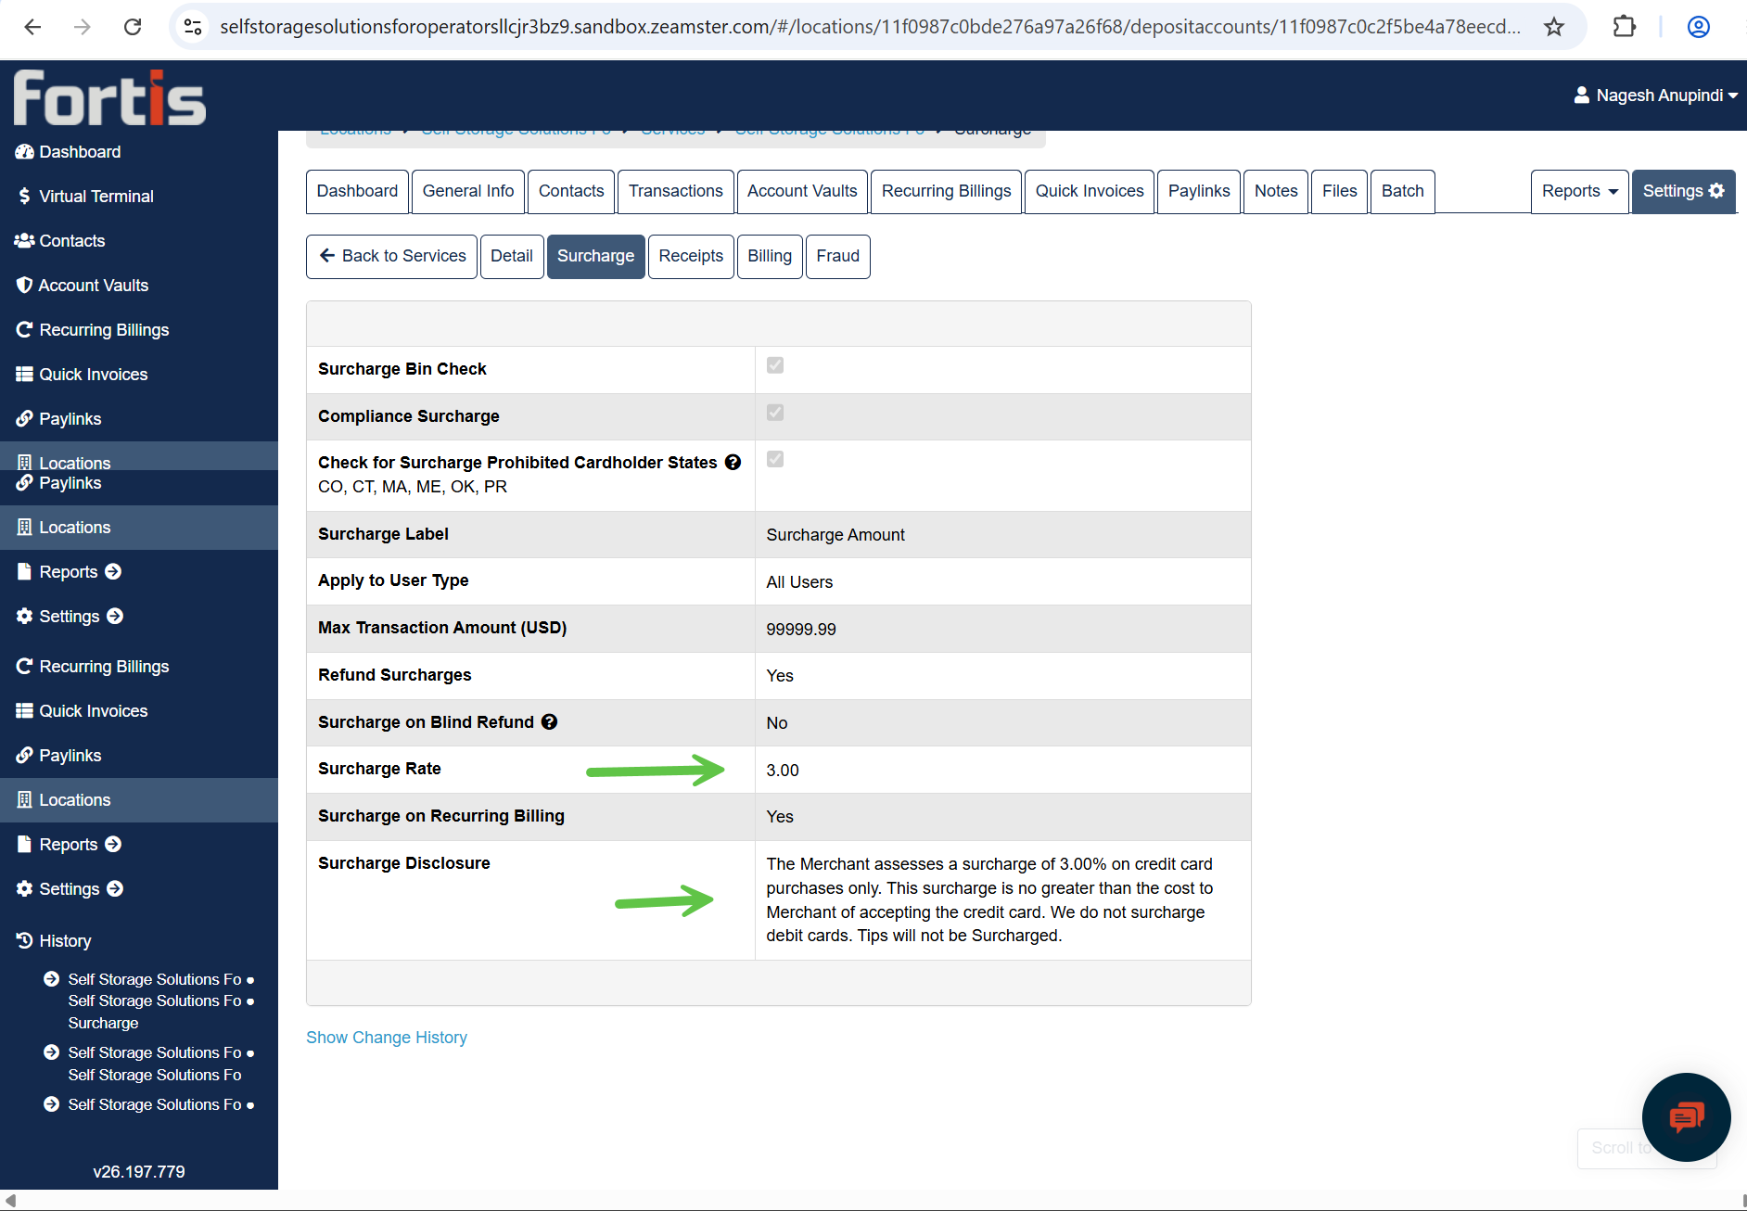The image size is (1747, 1211).
Task: Open the General Info tab
Action: point(468,191)
